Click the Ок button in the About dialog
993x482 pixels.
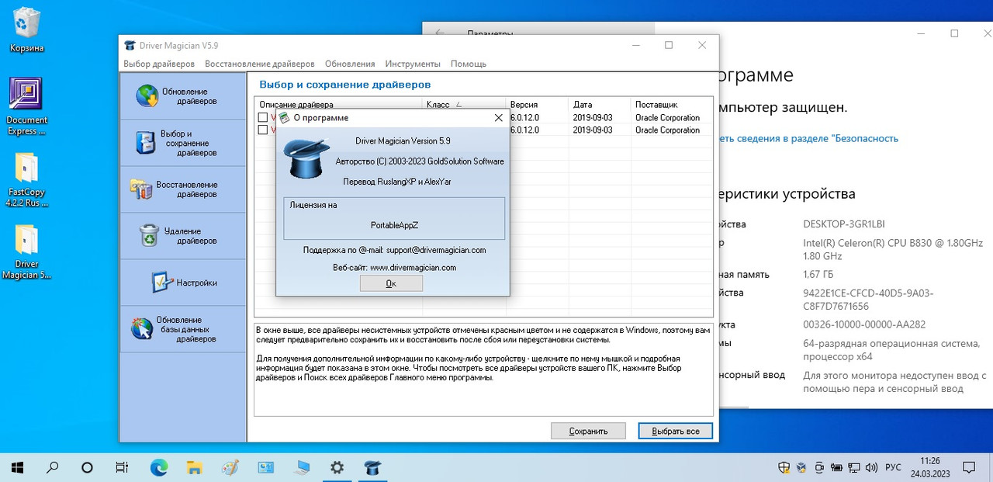pyautogui.click(x=391, y=283)
